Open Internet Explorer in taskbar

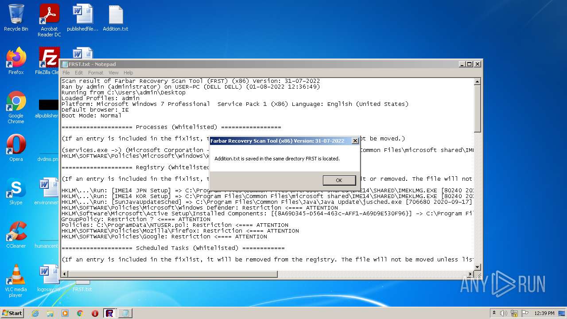[35, 313]
